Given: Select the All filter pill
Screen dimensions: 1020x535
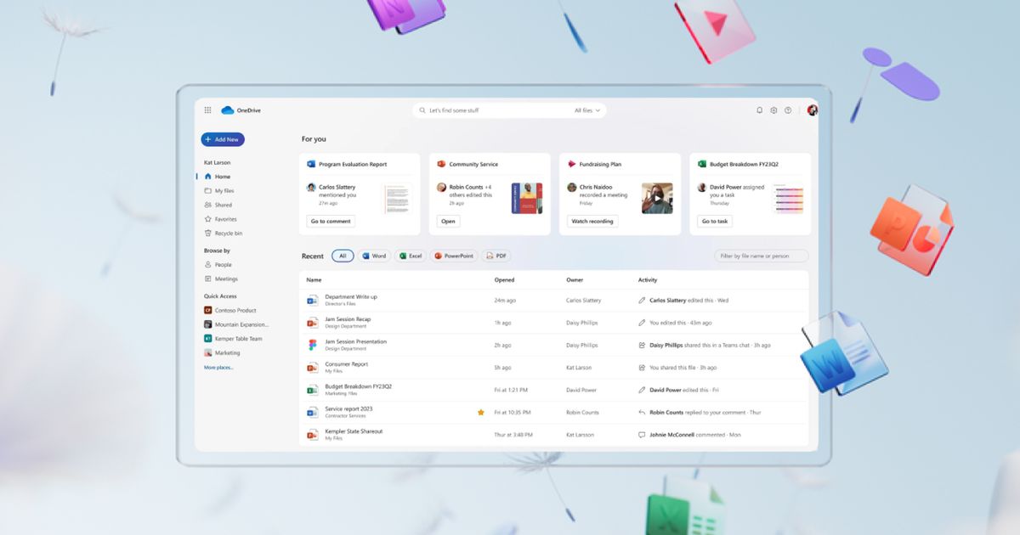Looking at the screenshot, I should click(343, 256).
